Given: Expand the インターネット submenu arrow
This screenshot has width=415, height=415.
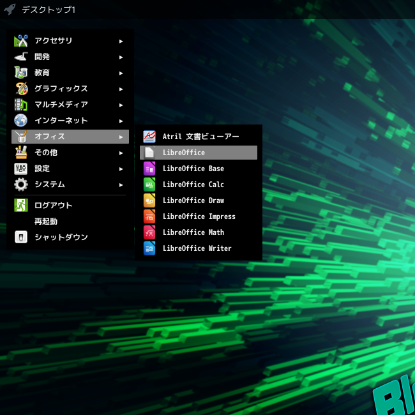Looking at the screenshot, I should [x=121, y=121].
